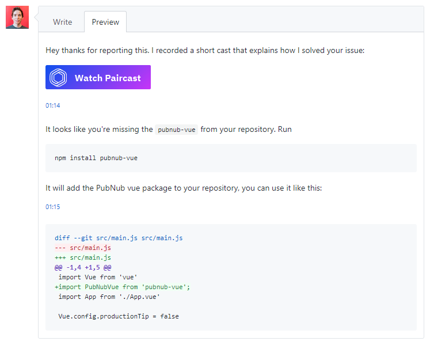The width and height of the screenshot is (430, 345).
Task: Click the diff --git src/main.js header line
Action: pyautogui.click(x=119, y=238)
